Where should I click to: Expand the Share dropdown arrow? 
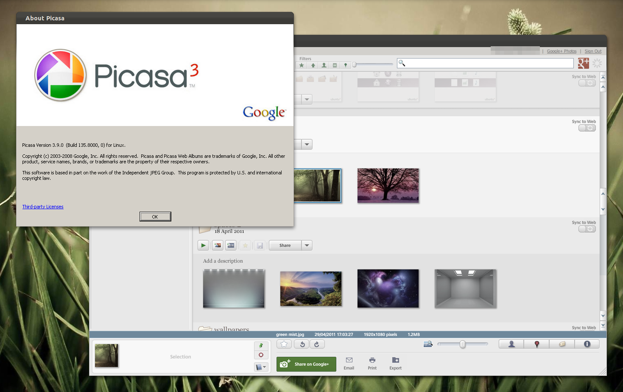tap(307, 245)
